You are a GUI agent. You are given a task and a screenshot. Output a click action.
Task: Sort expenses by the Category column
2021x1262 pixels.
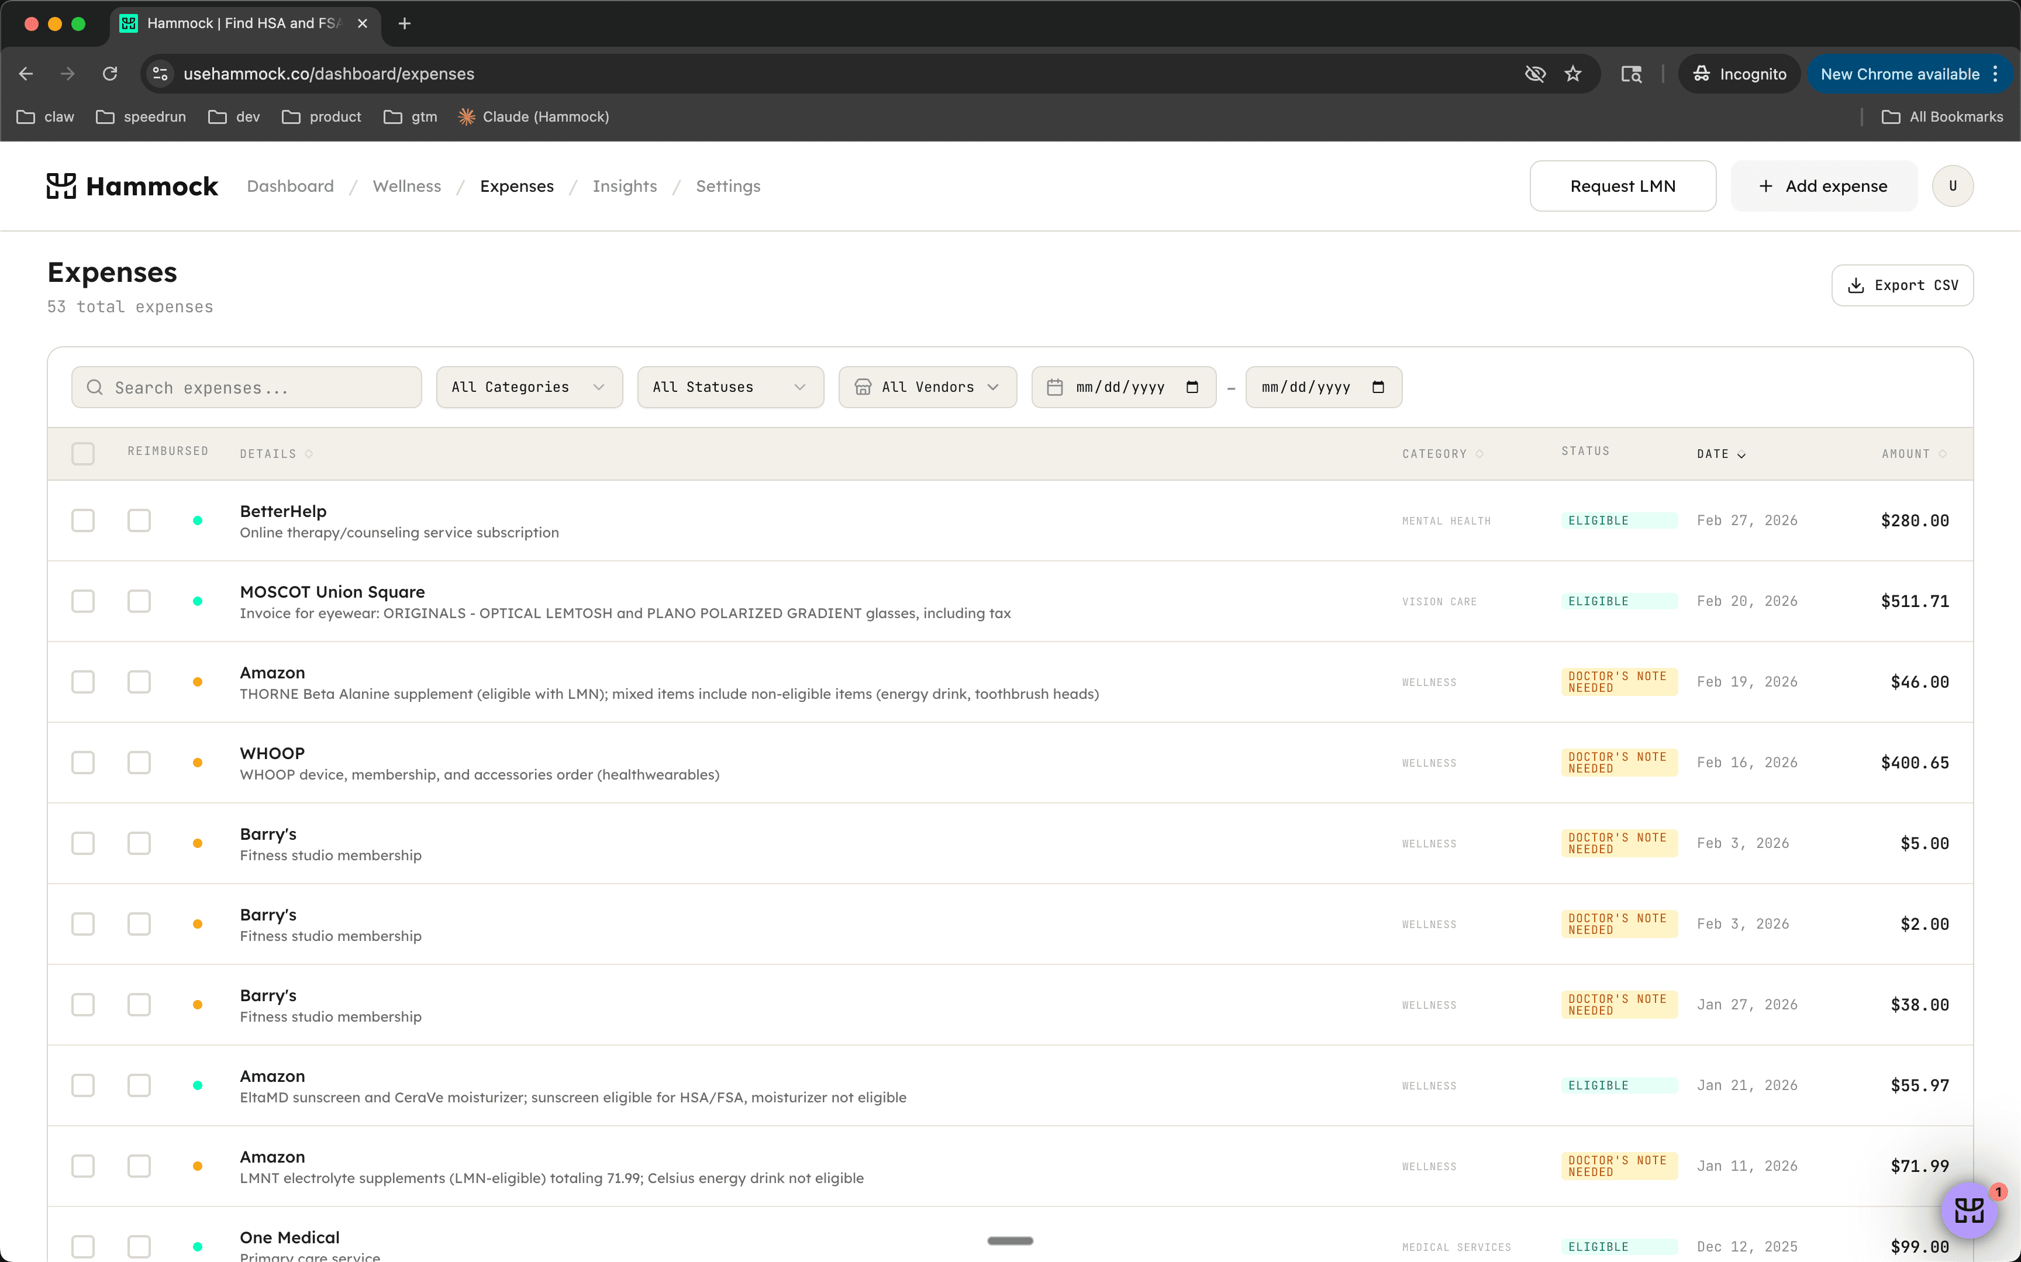tap(1443, 454)
